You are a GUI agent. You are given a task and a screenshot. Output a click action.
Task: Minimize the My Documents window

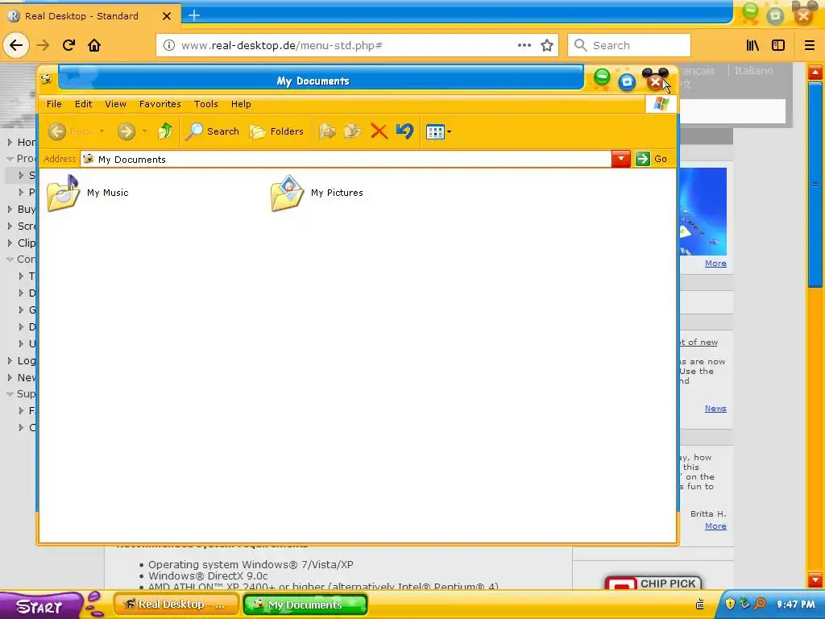[x=602, y=78]
